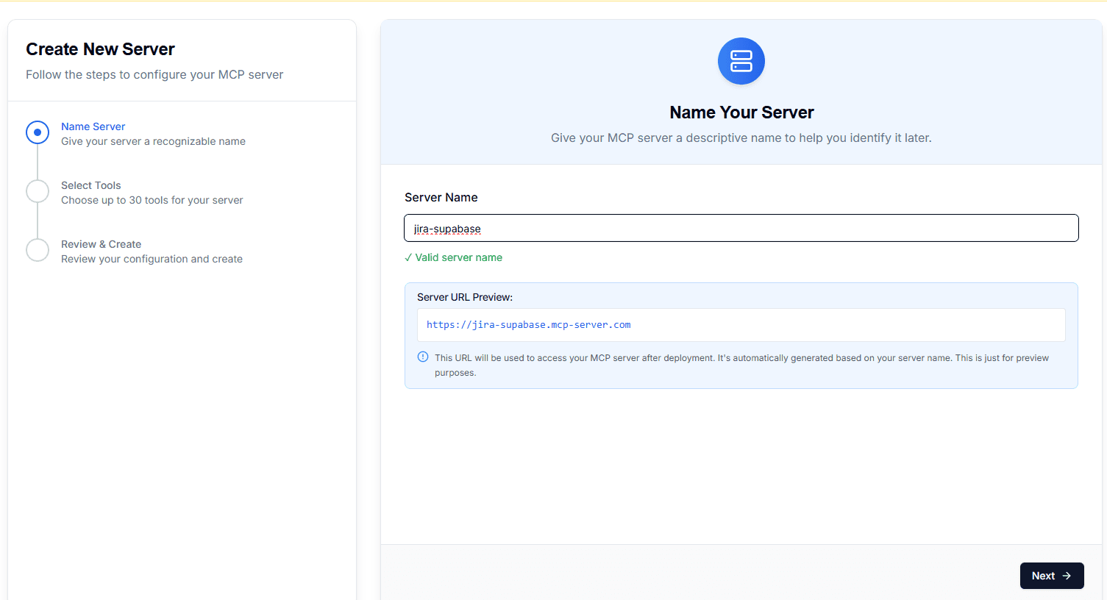Click 'Review your configuration and create' text
Screen dimensions: 1107x600
152,259
